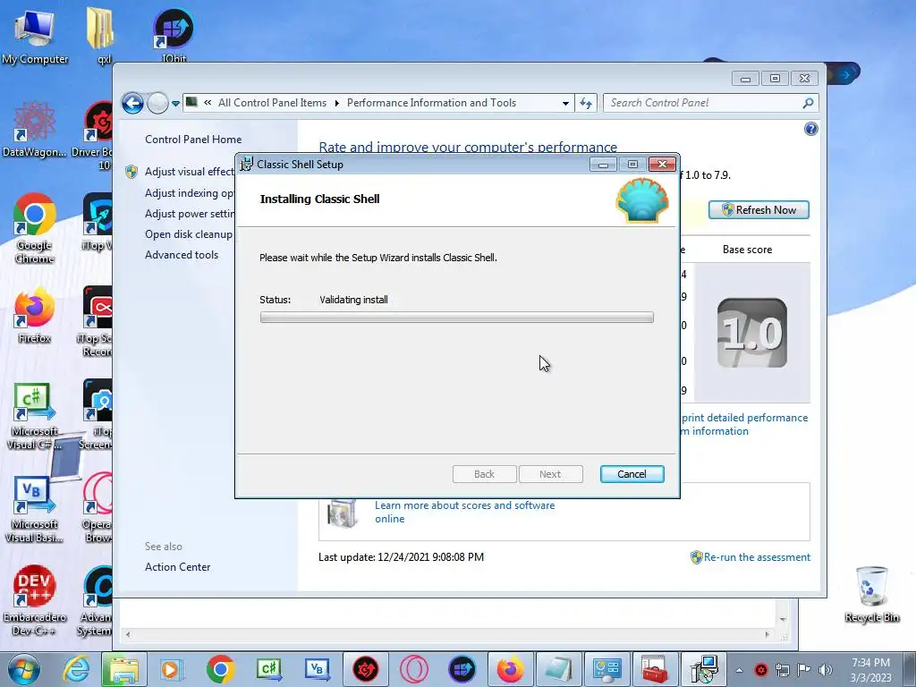Click the 'Validating install' status text
This screenshot has height=687, width=916.
click(x=353, y=300)
